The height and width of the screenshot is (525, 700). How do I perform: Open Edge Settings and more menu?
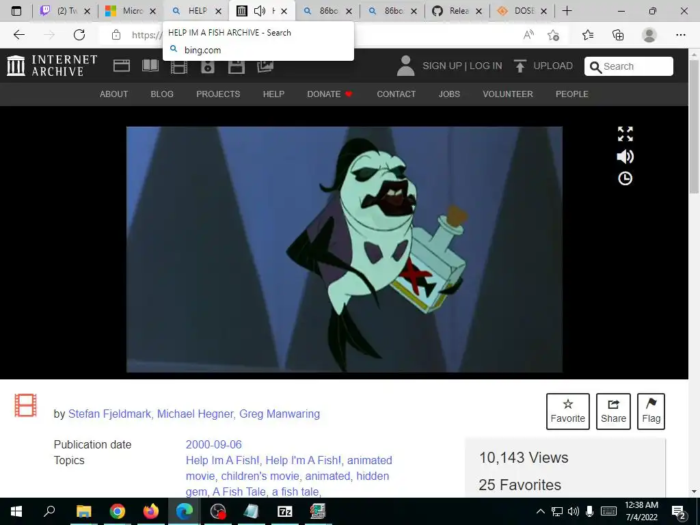tap(680, 35)
